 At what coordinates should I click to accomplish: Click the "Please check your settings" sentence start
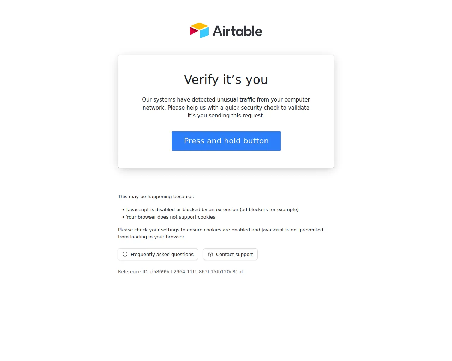coord(148,230)
